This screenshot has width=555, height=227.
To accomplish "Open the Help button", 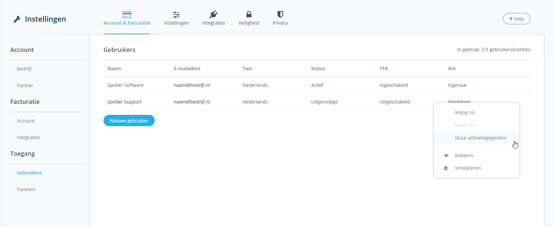I will 516,19.
